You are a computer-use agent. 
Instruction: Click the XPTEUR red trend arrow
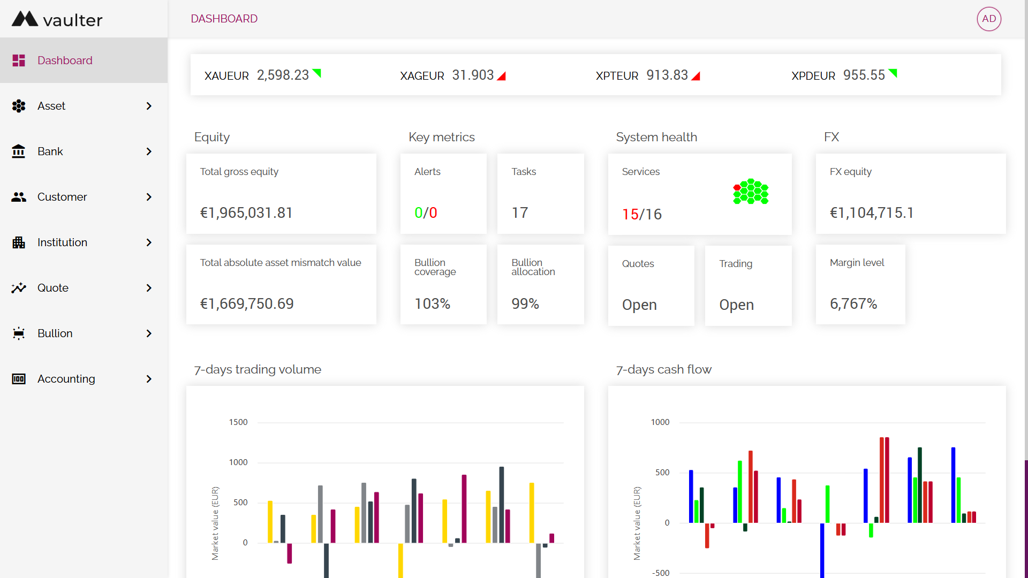click(x=696, y=76)
